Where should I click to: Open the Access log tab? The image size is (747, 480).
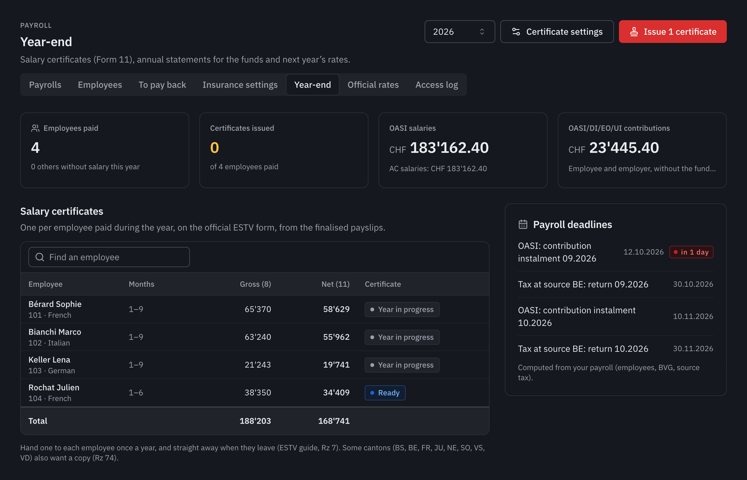437,85
